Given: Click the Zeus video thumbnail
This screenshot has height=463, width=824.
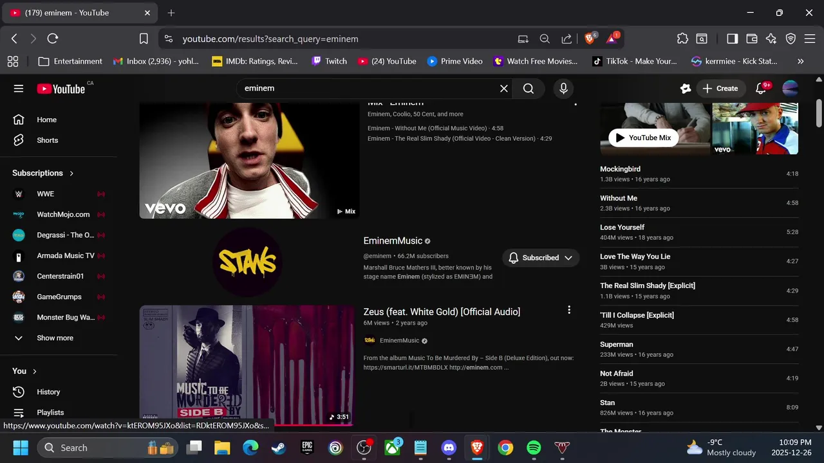Looking at the screenshot, I should (x=247, y=365).
